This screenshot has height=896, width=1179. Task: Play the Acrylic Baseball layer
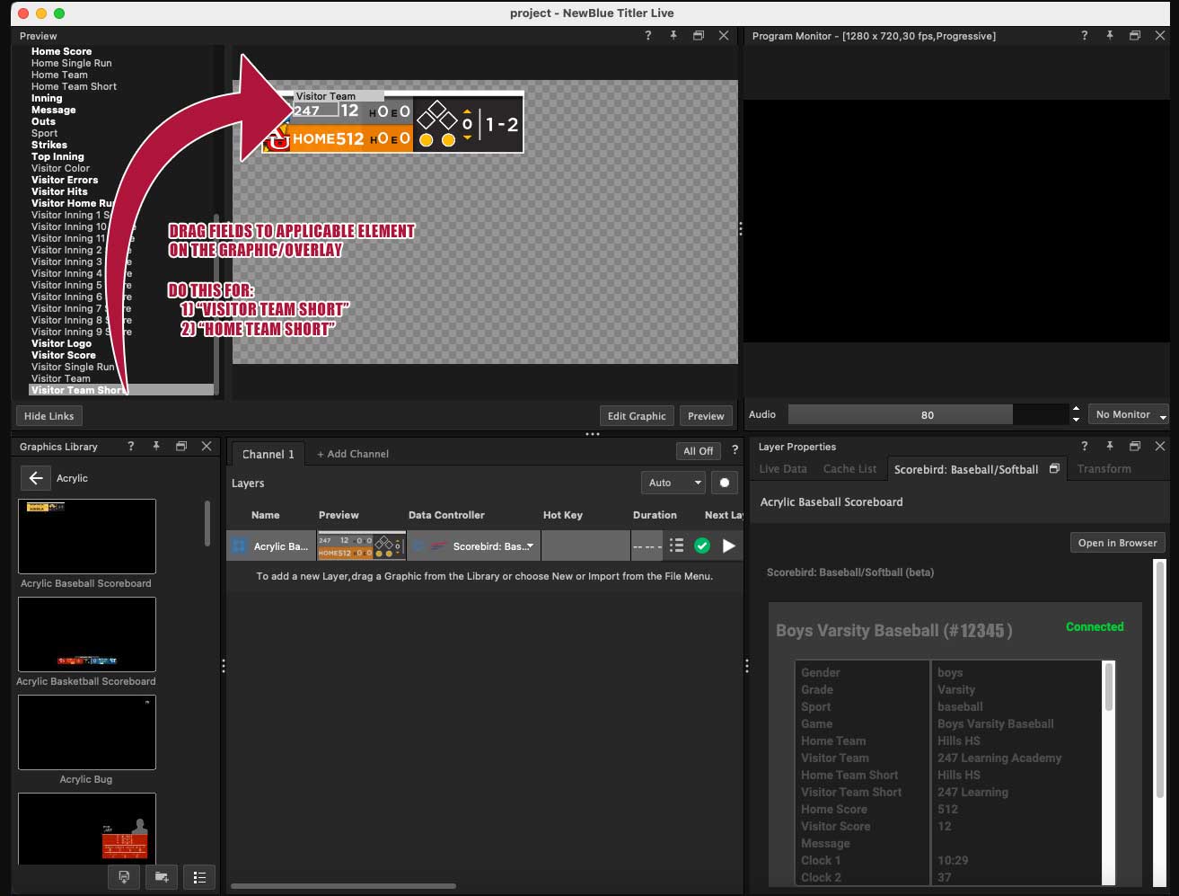coord(728,546)
